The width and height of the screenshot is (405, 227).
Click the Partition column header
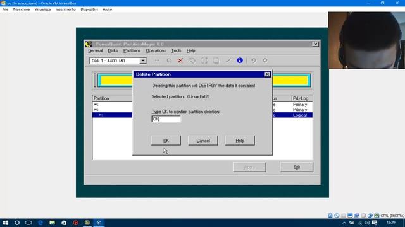coord(113,98)
